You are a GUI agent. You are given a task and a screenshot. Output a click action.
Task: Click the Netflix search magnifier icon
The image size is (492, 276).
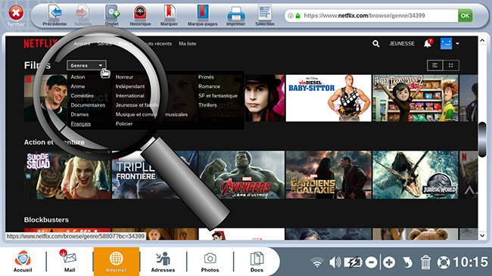coord(376,44)
